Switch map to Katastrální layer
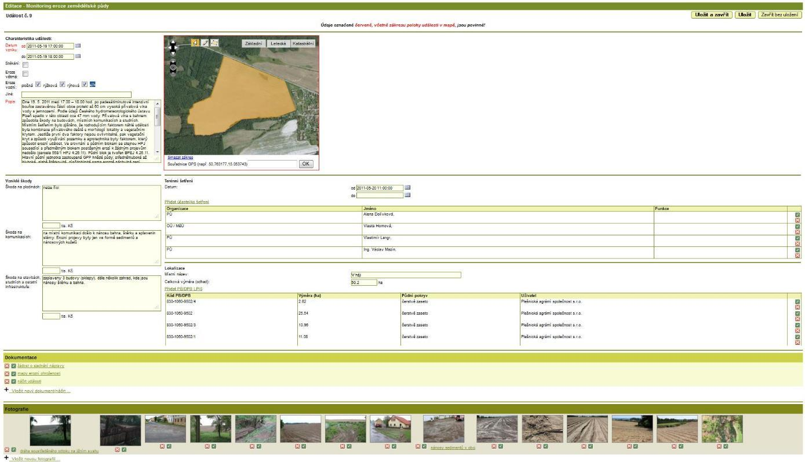Image resolution: width=805 pixels, height=462 pixels. [x=303, y=43]
